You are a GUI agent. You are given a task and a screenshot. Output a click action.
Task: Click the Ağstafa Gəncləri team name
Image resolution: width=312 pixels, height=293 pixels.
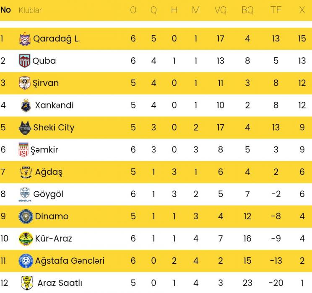[69, 261]
